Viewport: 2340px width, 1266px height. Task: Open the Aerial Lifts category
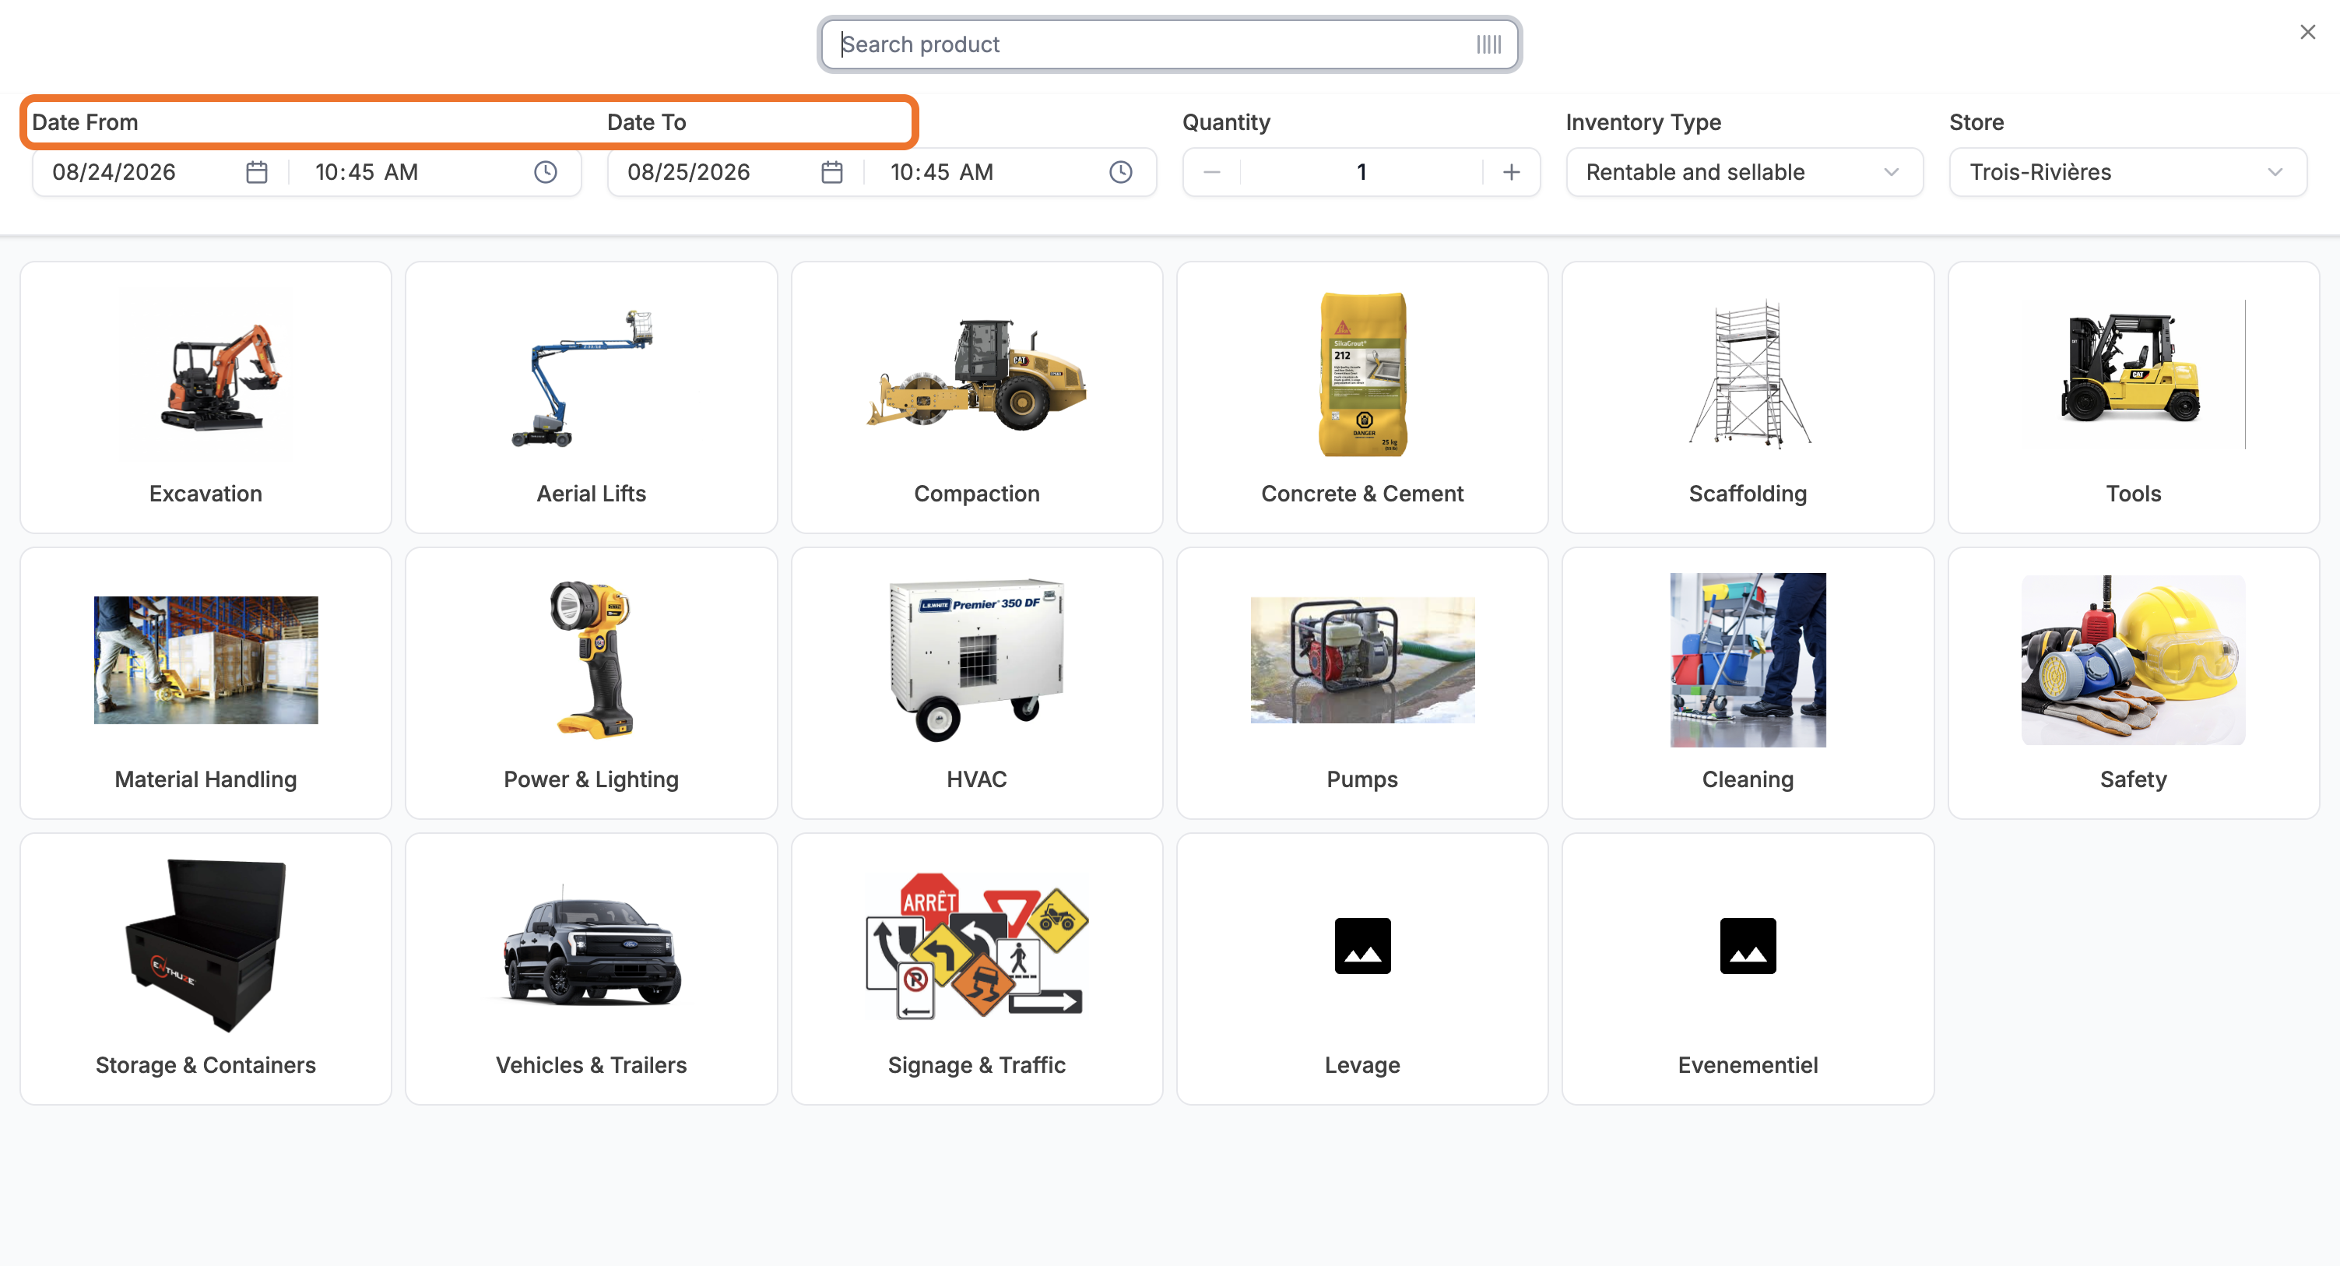tap(592, 397)
